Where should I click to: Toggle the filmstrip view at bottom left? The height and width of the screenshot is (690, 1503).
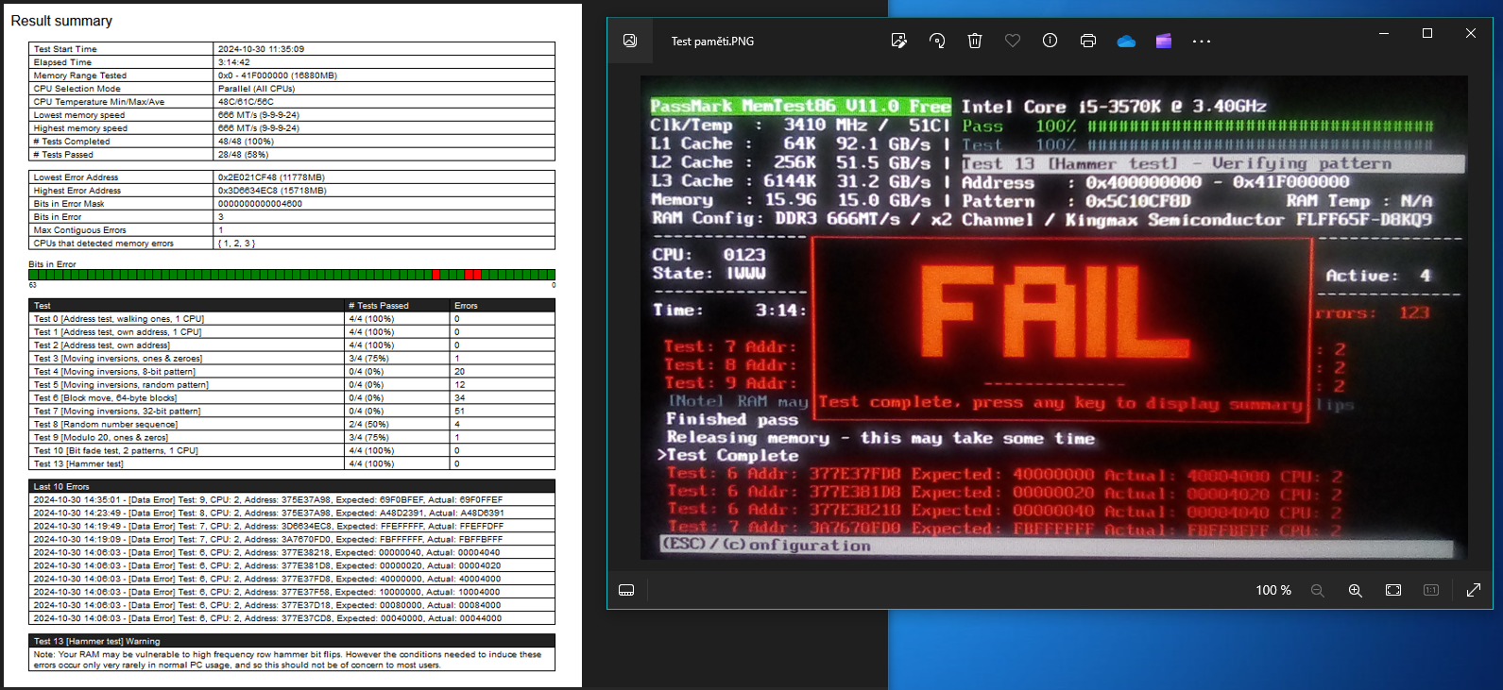coord(626,590)
